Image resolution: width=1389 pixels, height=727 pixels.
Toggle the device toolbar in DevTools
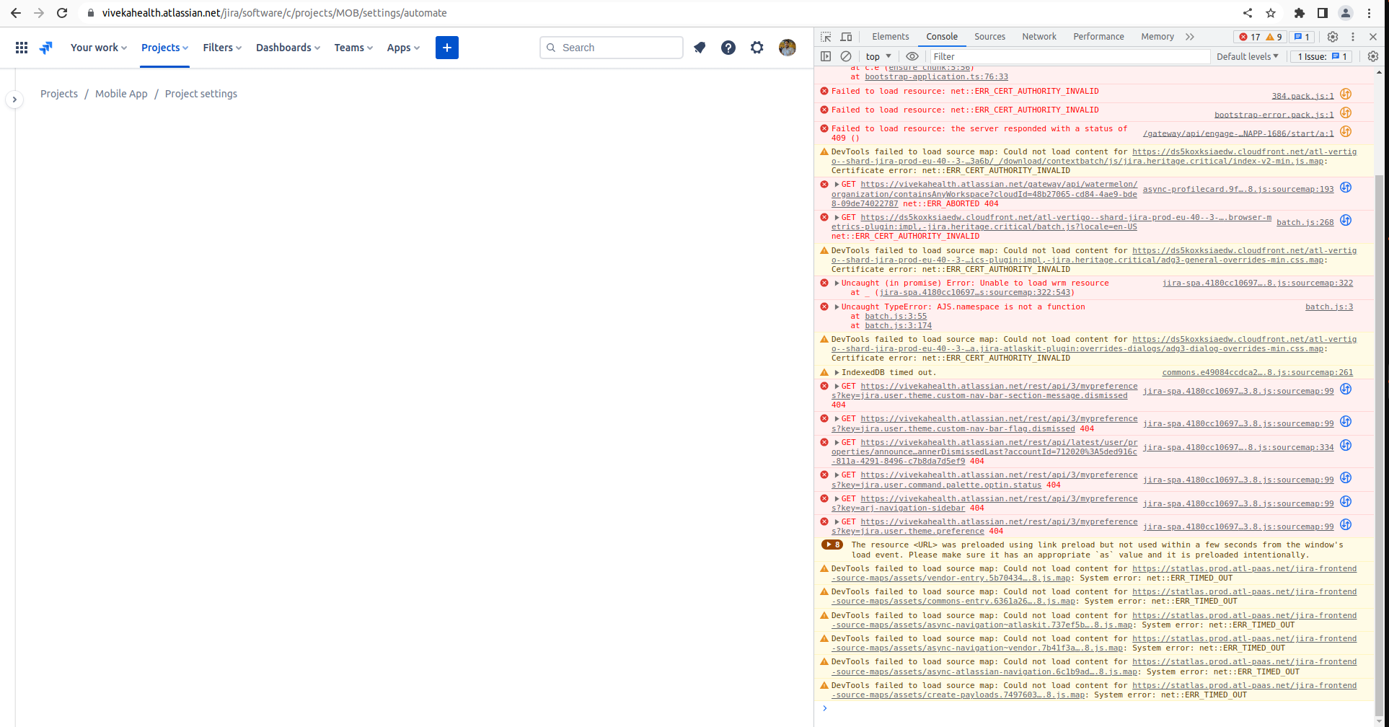pyautogui.click(x=846, y=36)
